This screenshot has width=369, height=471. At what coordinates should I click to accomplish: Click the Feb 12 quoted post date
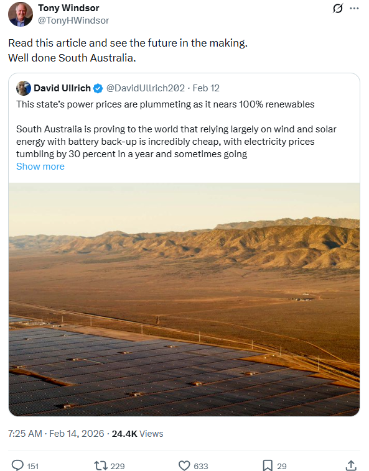206,88
